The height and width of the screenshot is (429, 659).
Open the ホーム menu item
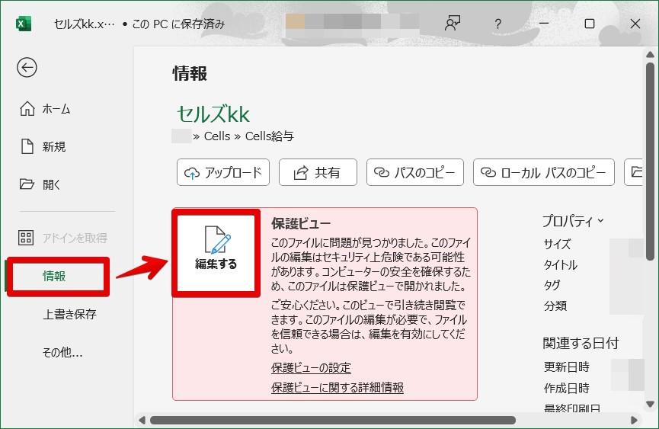[x=56, y=109]
